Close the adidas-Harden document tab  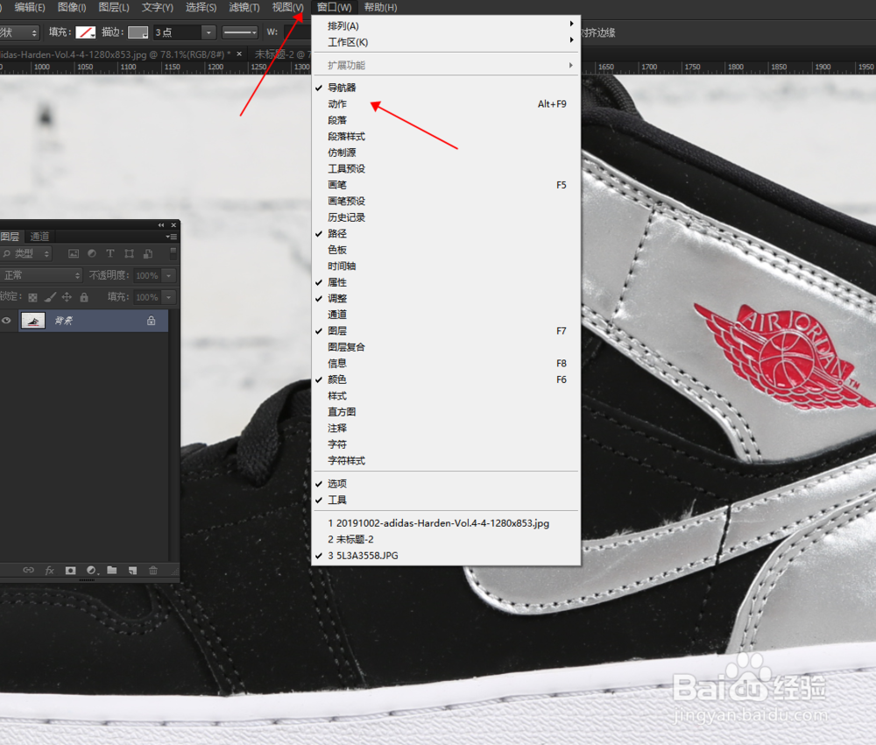pos(239,53)
